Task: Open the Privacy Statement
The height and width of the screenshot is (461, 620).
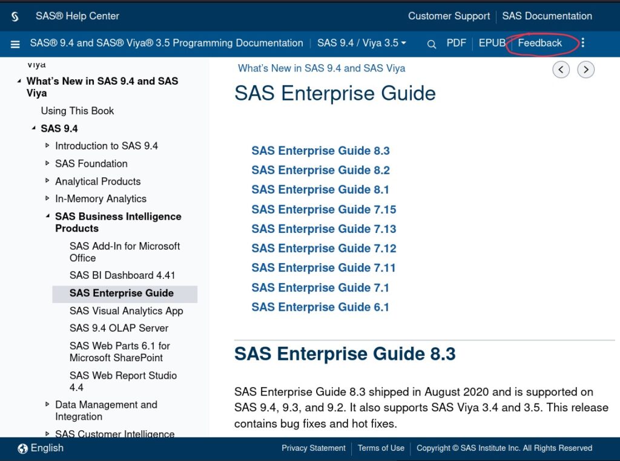Action: [313, 448]
